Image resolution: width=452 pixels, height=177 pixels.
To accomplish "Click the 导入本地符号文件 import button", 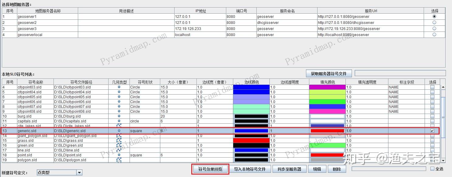I will [x=250, y=169].
